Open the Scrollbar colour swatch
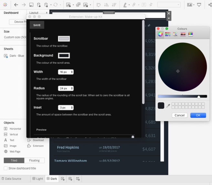This screenshot has height=185, width=212. tap(64, 39)
